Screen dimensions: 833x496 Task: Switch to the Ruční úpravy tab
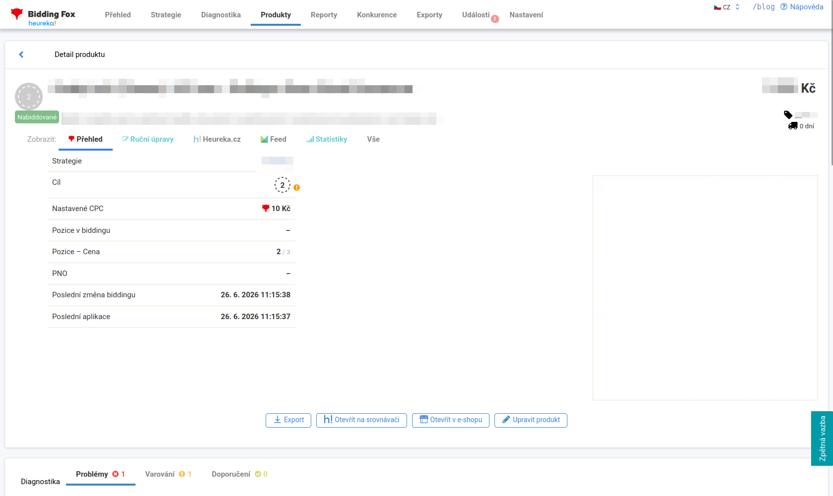(x=148, y=139)
